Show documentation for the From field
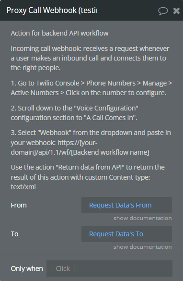Viewport: 183px width, 281px height. click(x=142, y=218)
